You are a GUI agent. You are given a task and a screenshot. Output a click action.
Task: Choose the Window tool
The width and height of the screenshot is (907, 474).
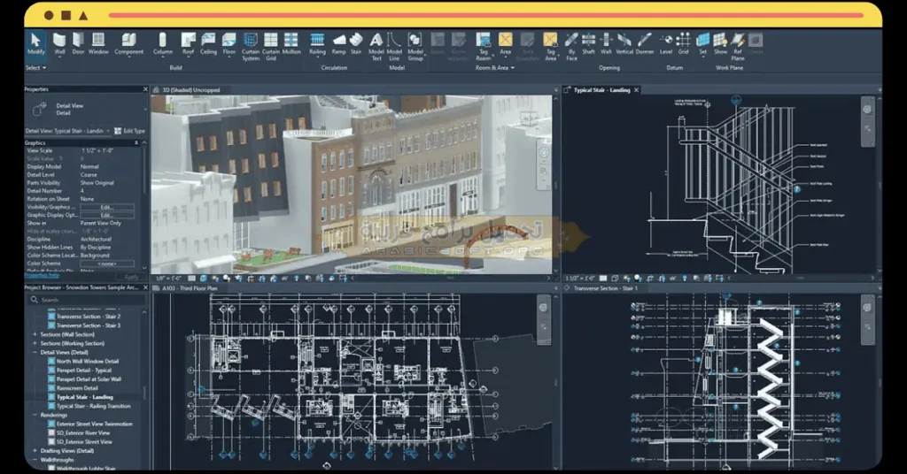[98, 44]
